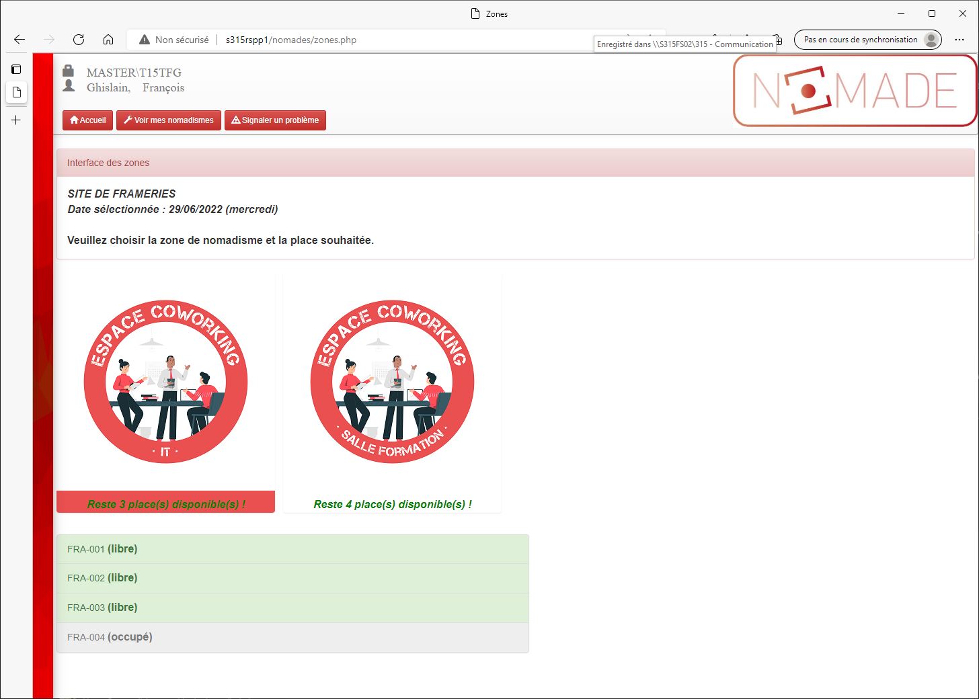The image size is (979, 699).
Task: Reload the page with the refresh icon
Action: click(x=79, y=40)
